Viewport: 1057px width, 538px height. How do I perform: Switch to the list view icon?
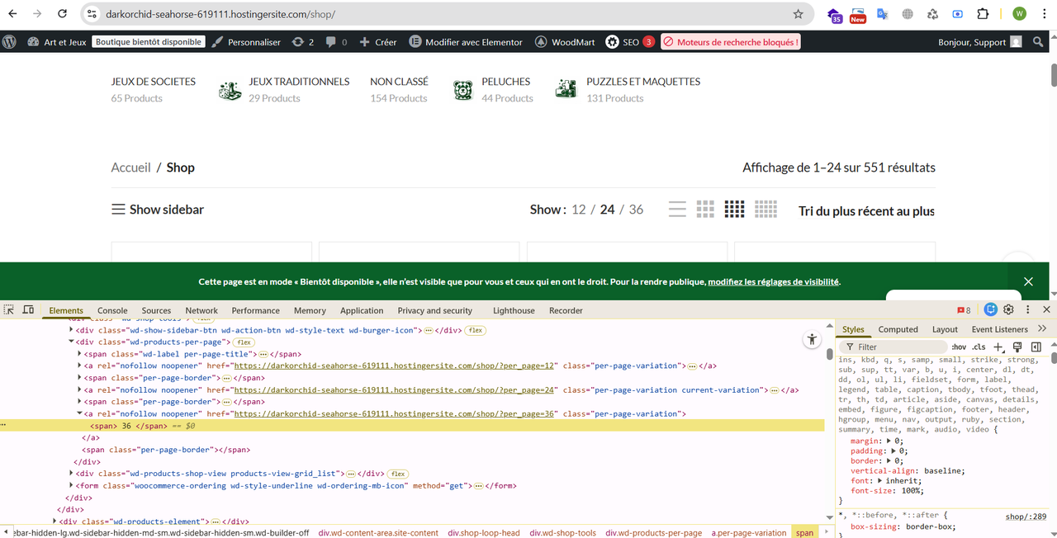pyautogui.click(x=677, y=210)
